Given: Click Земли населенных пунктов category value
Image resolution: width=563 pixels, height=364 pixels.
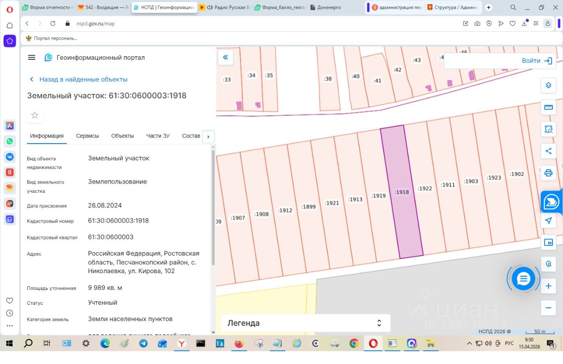Looking at the screenshot, I should [130, 319].
